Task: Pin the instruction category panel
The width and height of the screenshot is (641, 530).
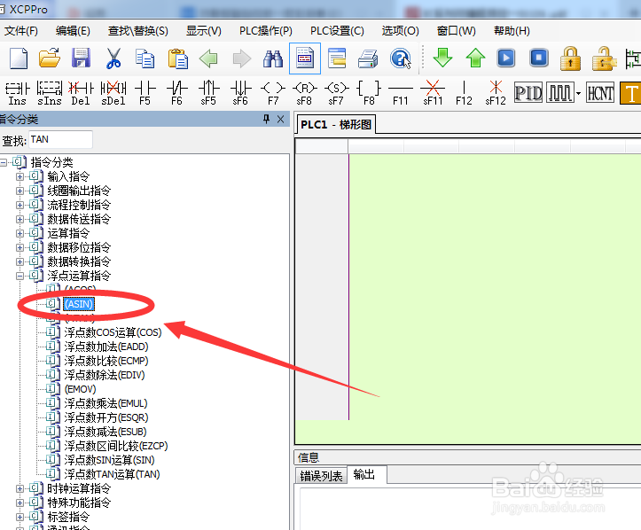Action: [x=266, y=119]
